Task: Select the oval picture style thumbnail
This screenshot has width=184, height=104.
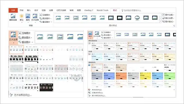Action: point(137,18)
